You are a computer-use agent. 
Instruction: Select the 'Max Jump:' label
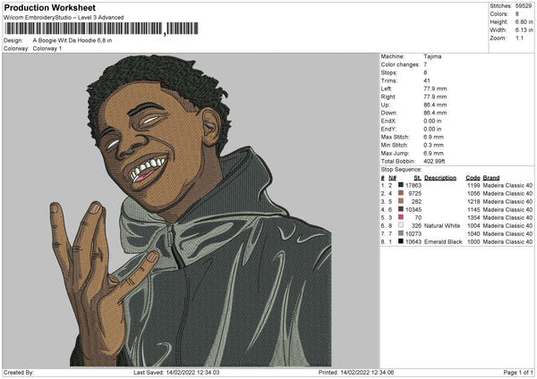[395, 153]
